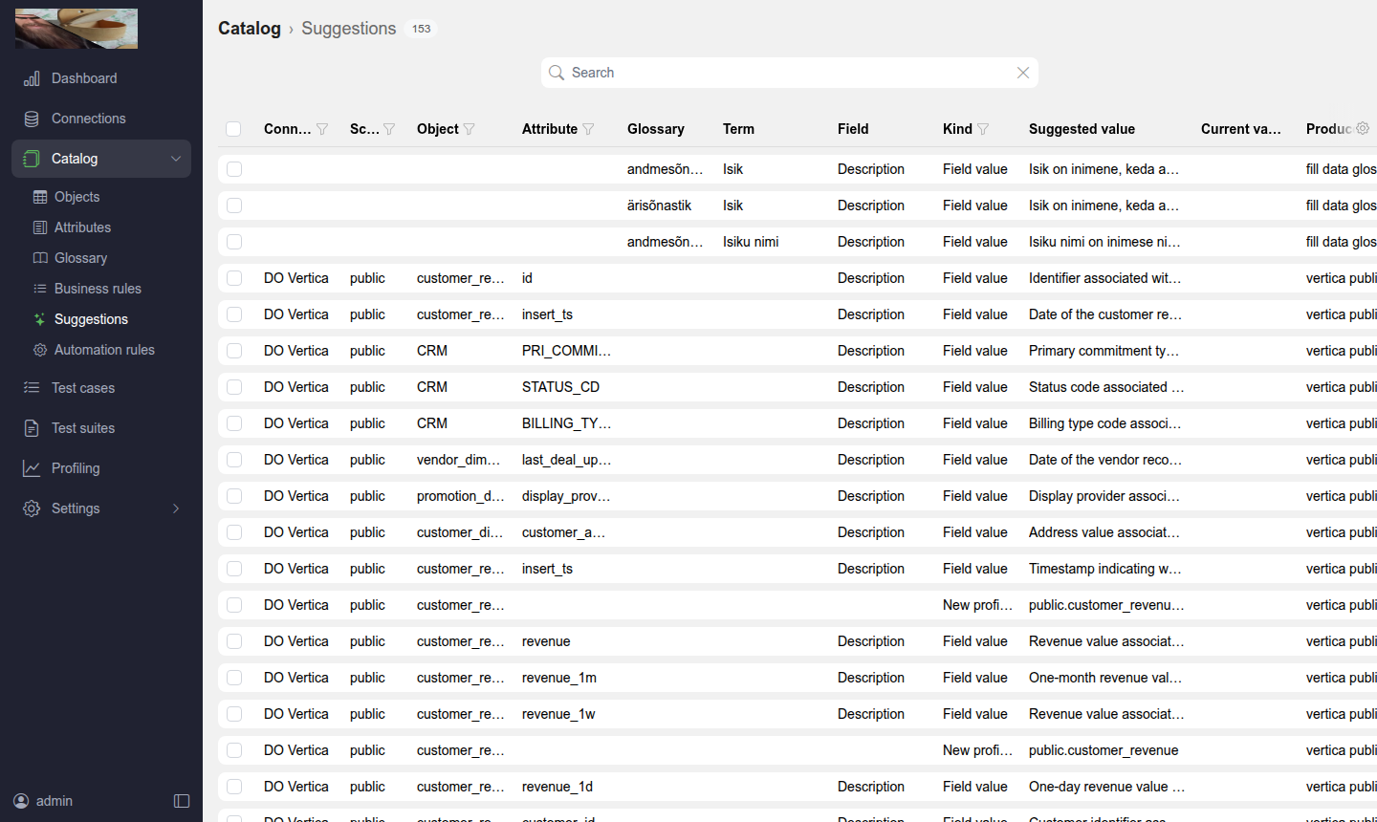The image size is (1377, 822).
Task: Click the magnifier icon in search bar
Action: coord(557,73)
